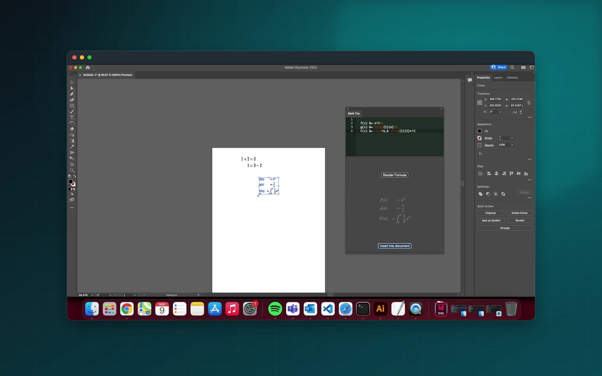Image resolution: width=602 pixels, height=376 pixels.
Task: Open Illustrator search magnifier in title bar
Action: [x=512, y=67]
